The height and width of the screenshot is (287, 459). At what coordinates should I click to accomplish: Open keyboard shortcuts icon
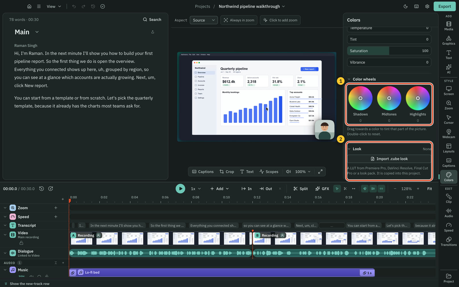pos(417,6)
